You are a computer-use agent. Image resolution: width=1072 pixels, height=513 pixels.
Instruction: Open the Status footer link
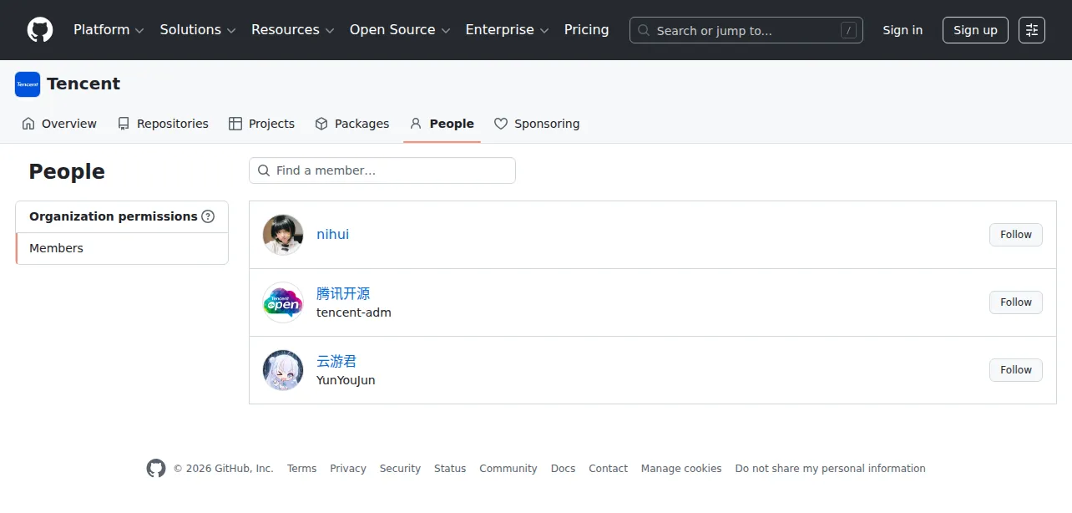[x=450, y=469]
